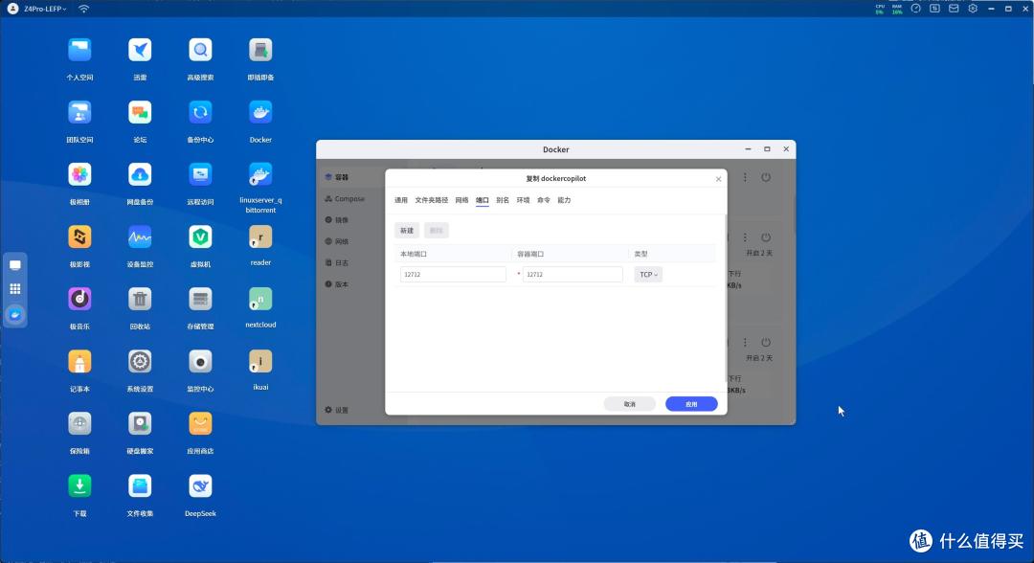The image size is (1034, 563).
Task: Open the 环境 tab
Action: pyautogui.click(x=523, y=200)
